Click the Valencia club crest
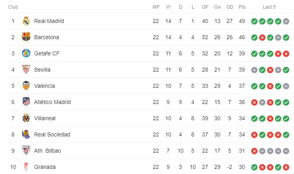The width and height of the screenshot is (294, 174). tap(26, 86)
